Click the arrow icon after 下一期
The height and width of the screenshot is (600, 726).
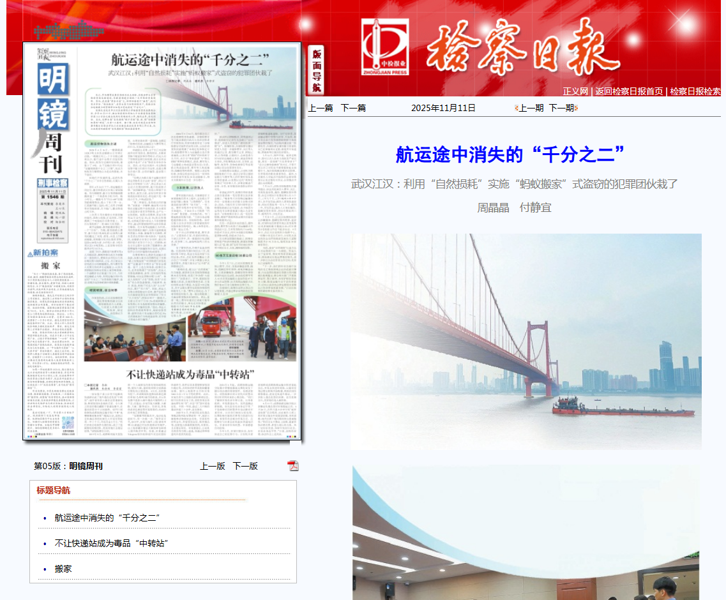(x=576, y=109)
